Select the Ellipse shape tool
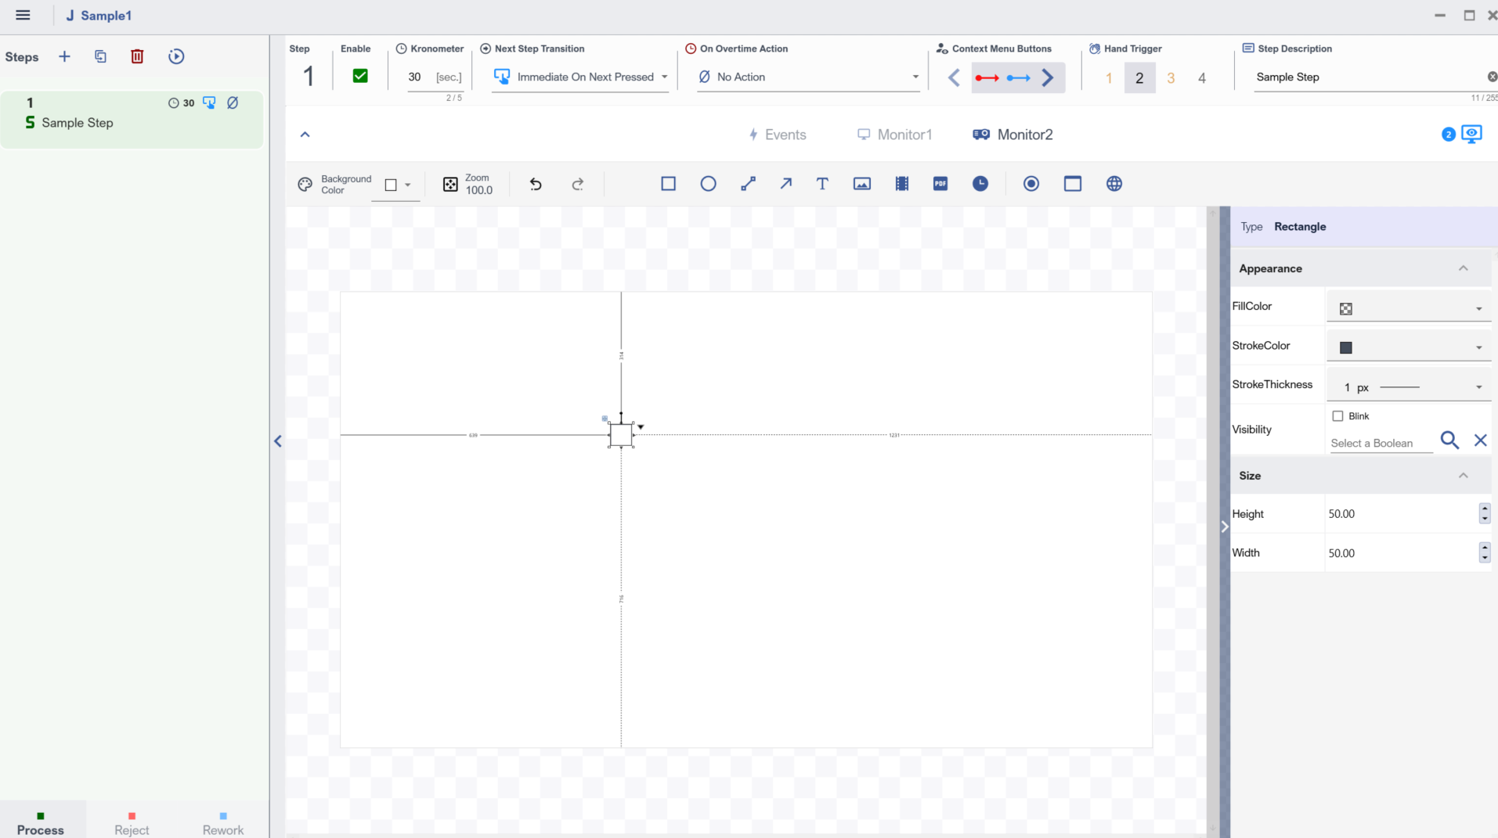This screenshot has width=1498, height=838. tap(708, 184)
